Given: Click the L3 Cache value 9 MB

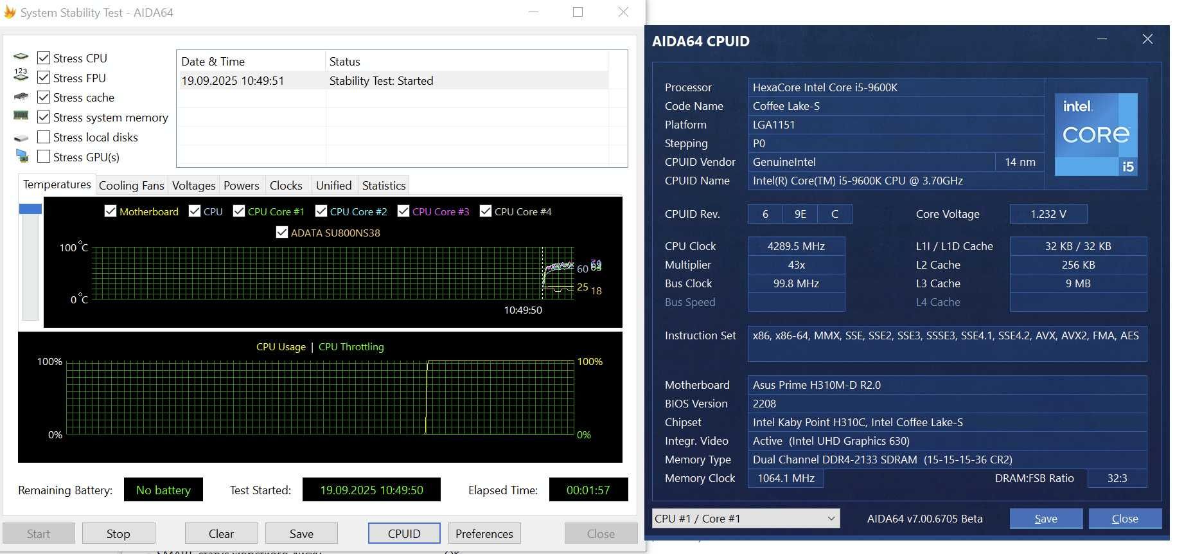Looking at the screenshot, I should pyautogui.click(x=1078, y=283).
